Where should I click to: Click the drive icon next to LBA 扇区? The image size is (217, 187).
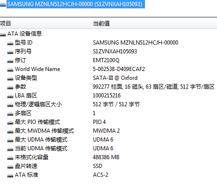(x=10, y=97)
